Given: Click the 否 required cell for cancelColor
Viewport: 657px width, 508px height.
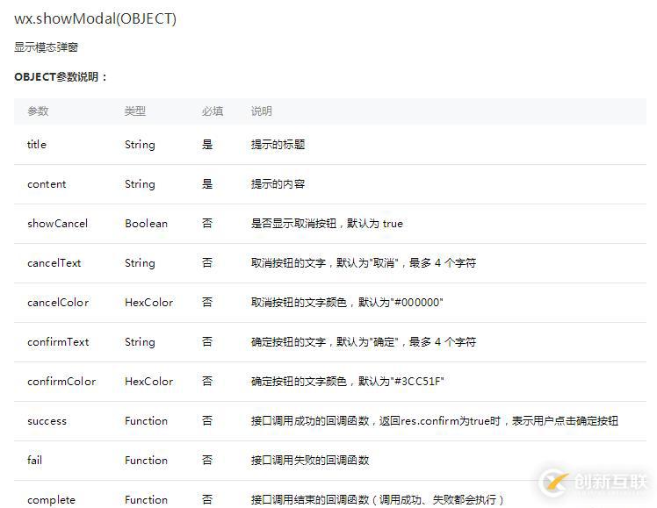Looking at the screenshot, I should click(207, 303).
